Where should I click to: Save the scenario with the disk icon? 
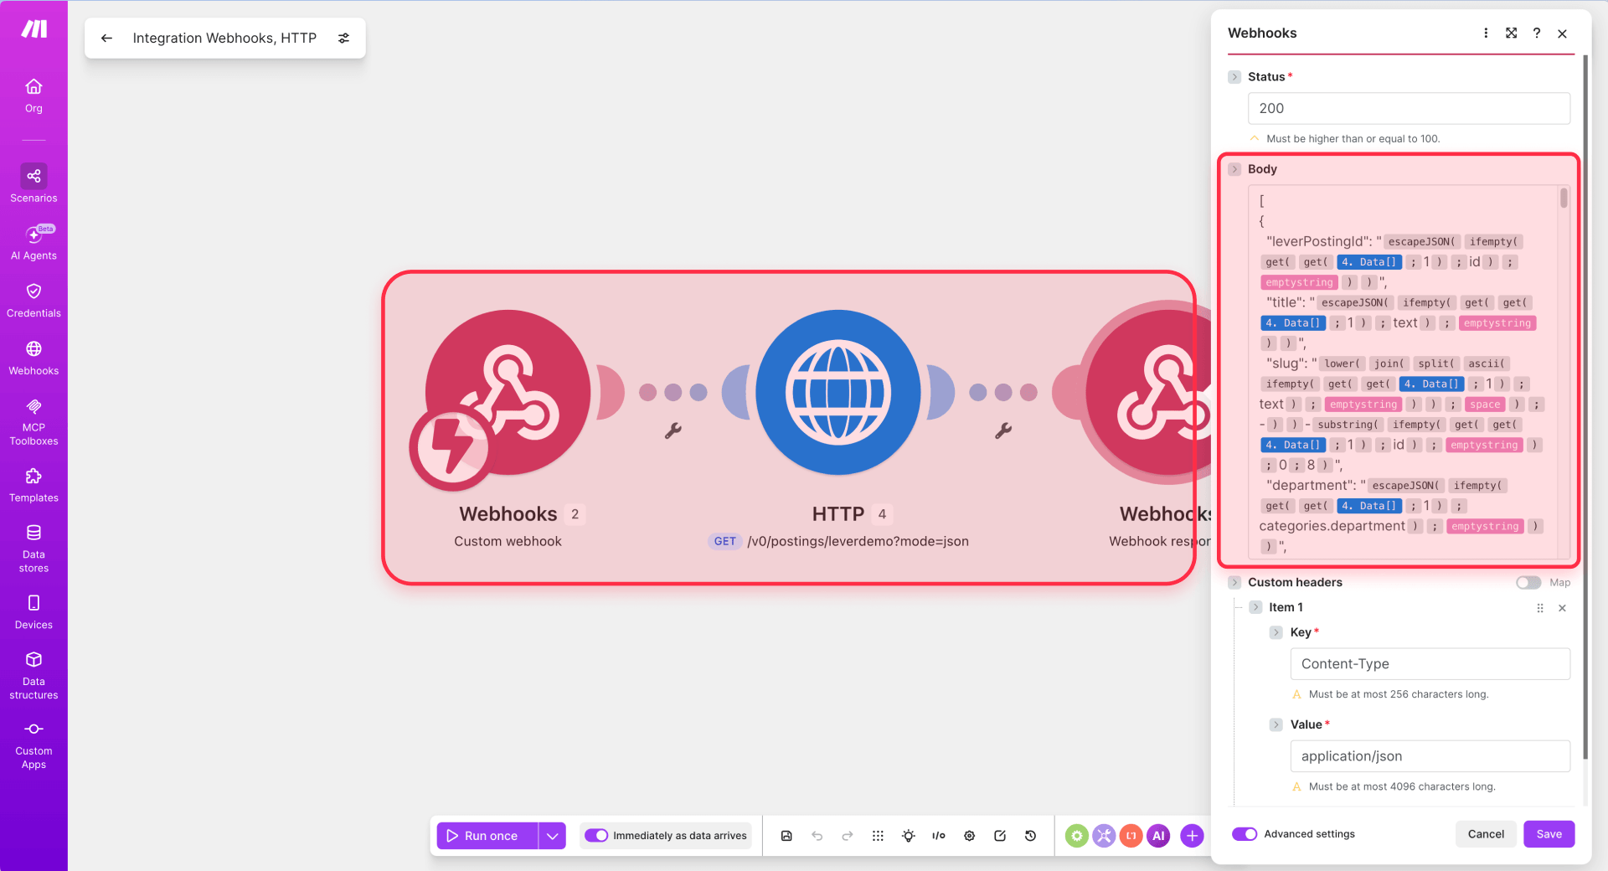coord(786,835)
